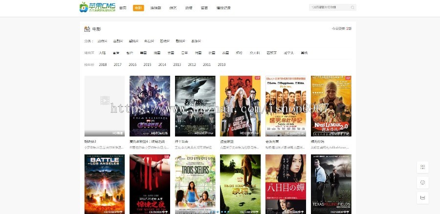Filter by year 2017
Screen dimensions: 440x214
117,64
